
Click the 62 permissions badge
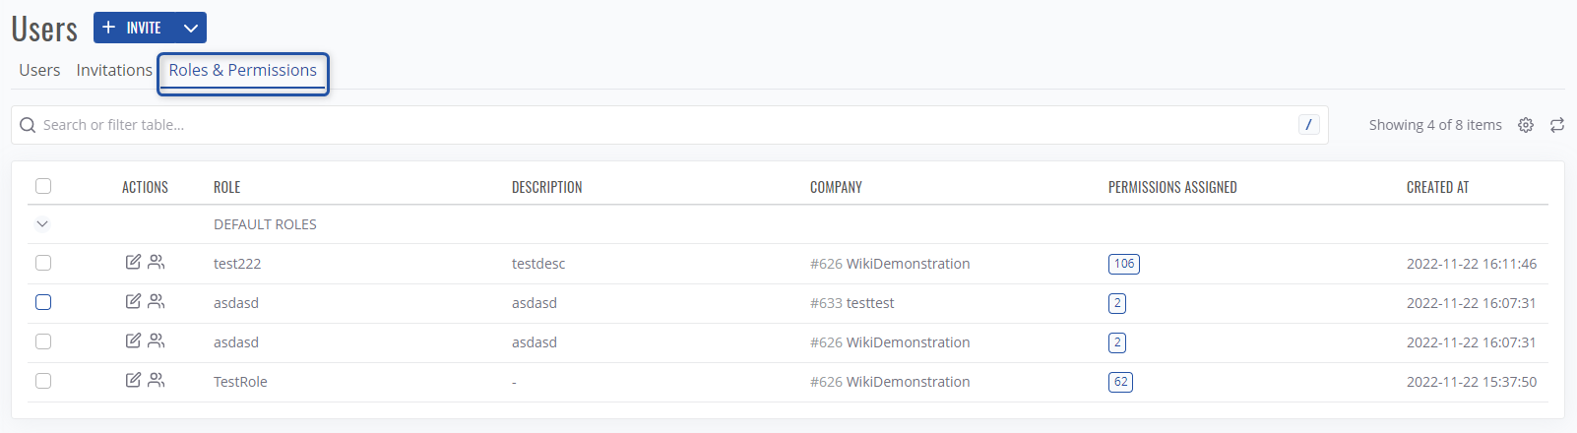pyautogui.click(x=1120, y=382)
